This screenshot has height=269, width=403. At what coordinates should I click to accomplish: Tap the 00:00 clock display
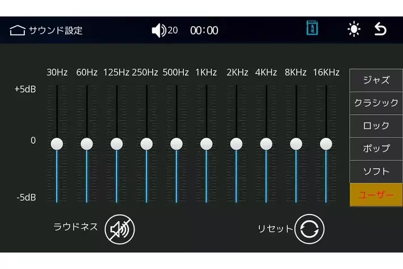(x=204, y=30)
